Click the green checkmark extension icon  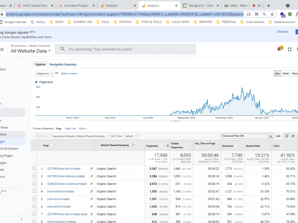(290, 14)
